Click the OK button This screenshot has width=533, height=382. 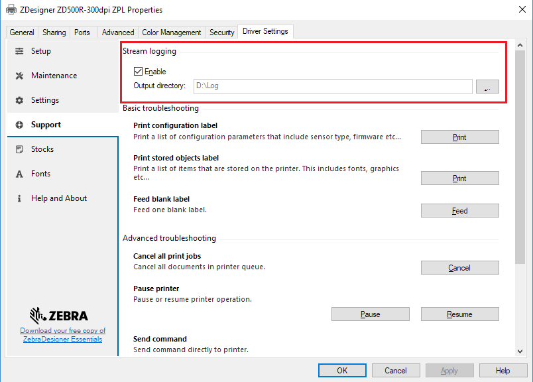click(341, 371)
